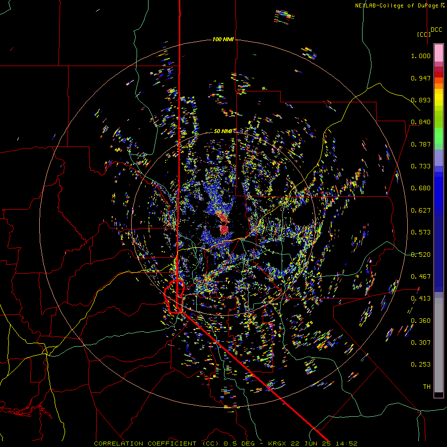Click the "14:52" time in the caption
This screenshot has height=447, width=447.
coord(346,444)
